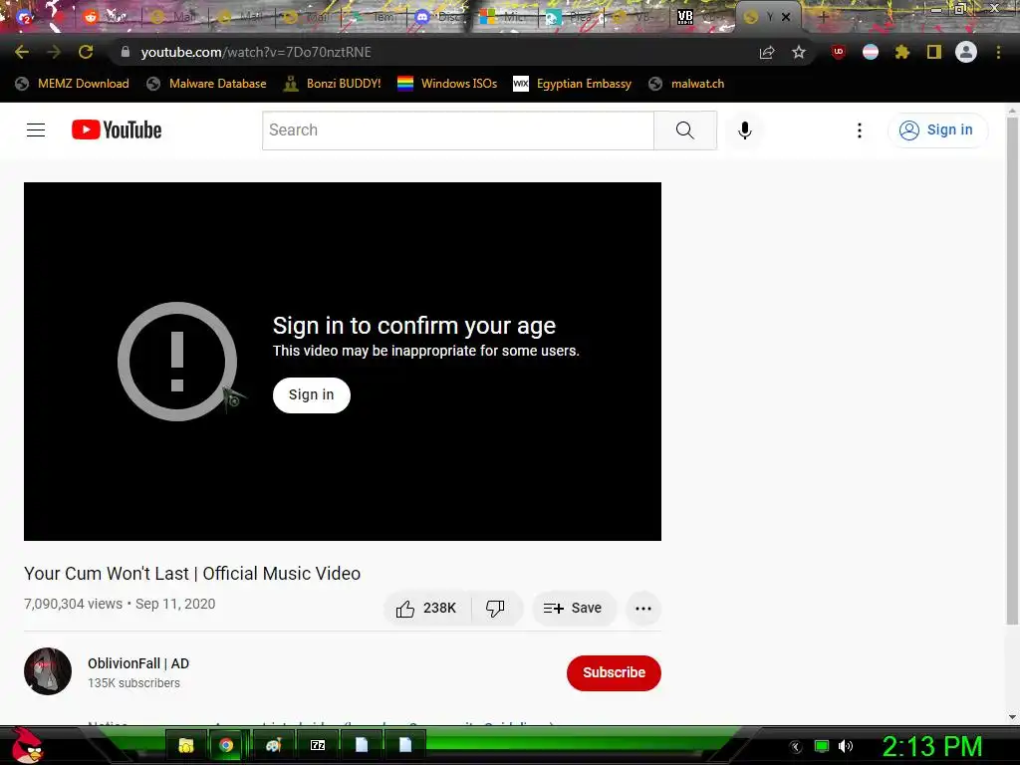
Task: Open more actions ellipsis under the video
Action: click(643, 609)
